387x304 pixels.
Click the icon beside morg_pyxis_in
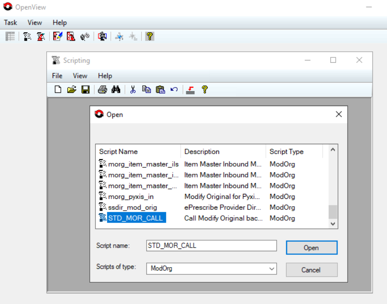103,197
